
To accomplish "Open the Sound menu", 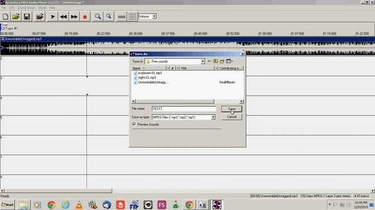I will click(x=42, y=8).
